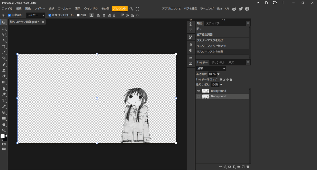Select the Lasso tool
This screenshot has height=170, width=317.
pyautogui.click(x=4, y=34)
